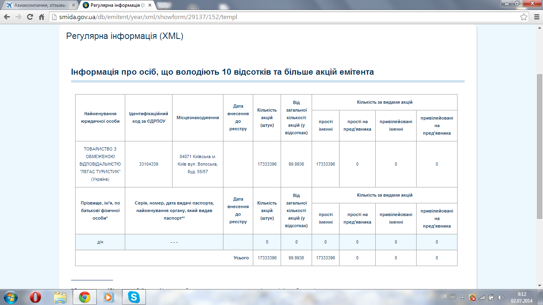The height and width of the screenshot is (305, 543).
Task: Open the clock showing 9:12
Action: tap(522, 297)
